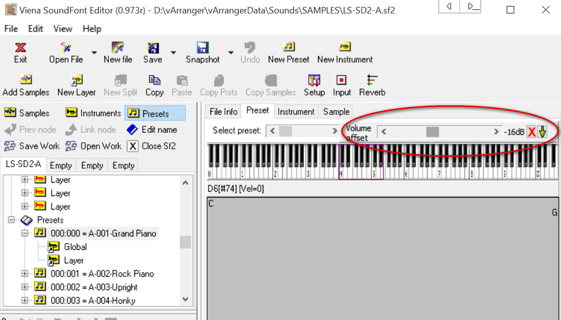Select preset 000:002 = A-003-Upright
This screenshot has width=561, height=320.
click(94, 287)
